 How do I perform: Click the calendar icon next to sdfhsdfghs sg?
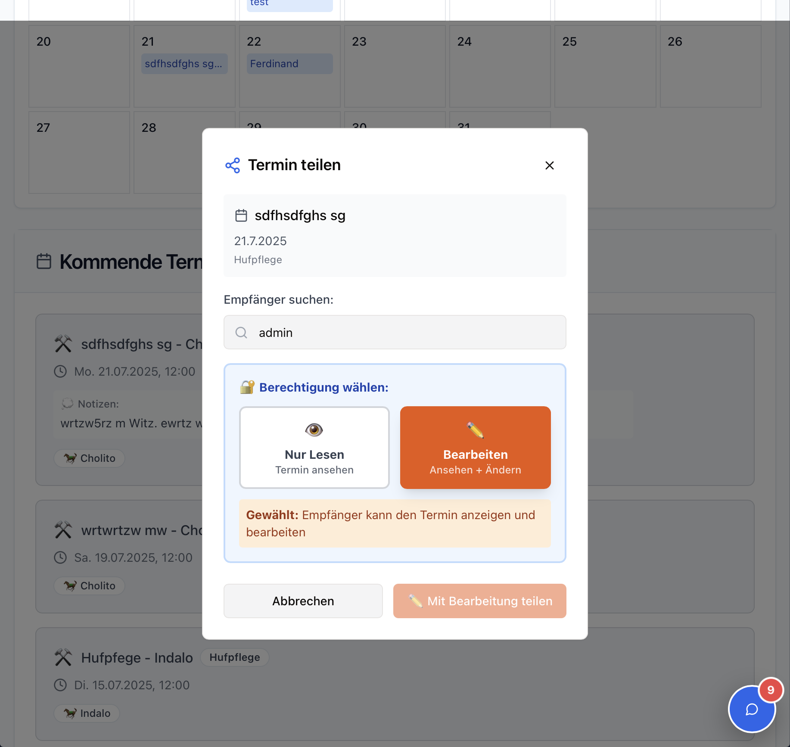[x=241, y=215]
